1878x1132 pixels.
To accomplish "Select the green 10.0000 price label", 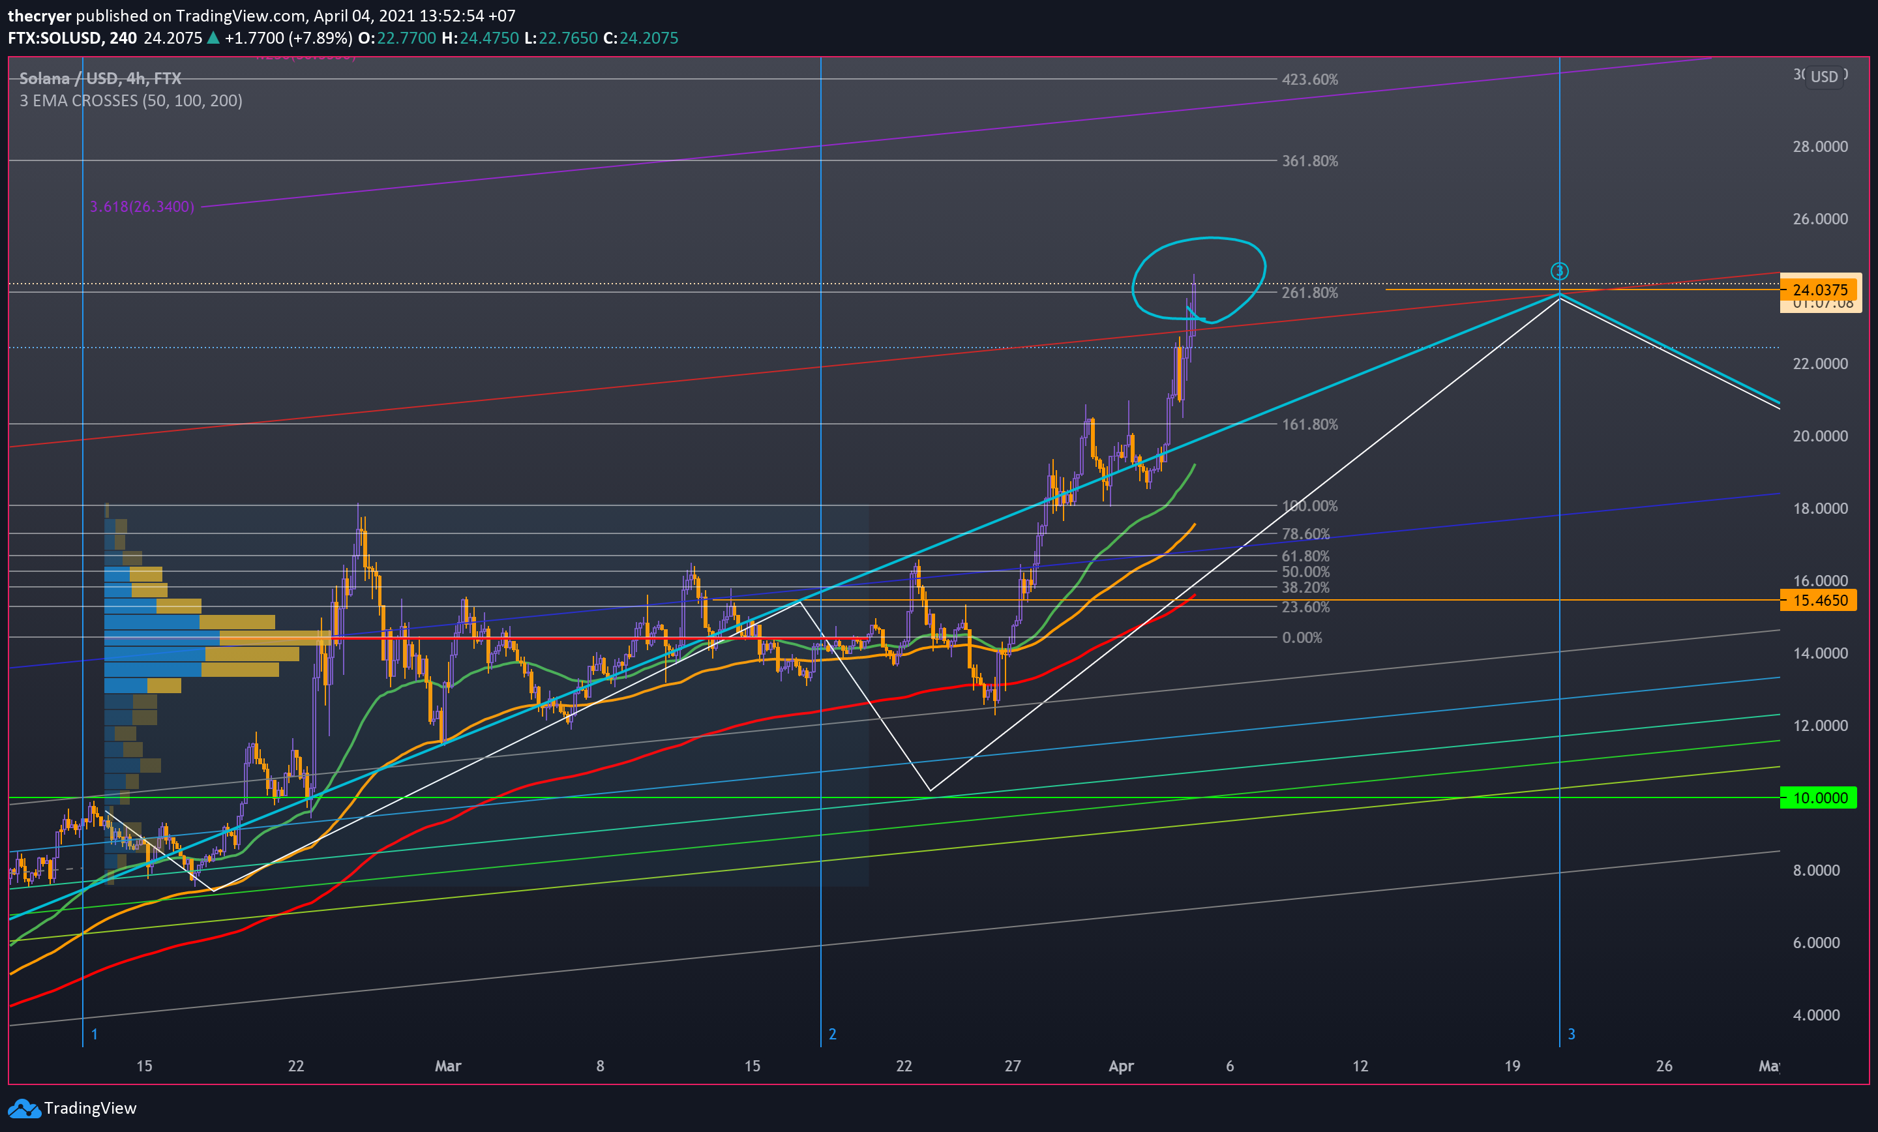I will tap(1819, 797).
